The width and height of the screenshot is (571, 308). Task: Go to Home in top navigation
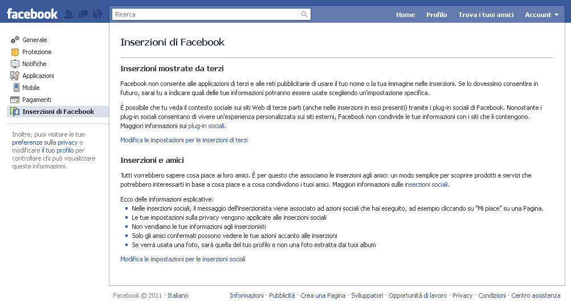(x=405, y=15)
